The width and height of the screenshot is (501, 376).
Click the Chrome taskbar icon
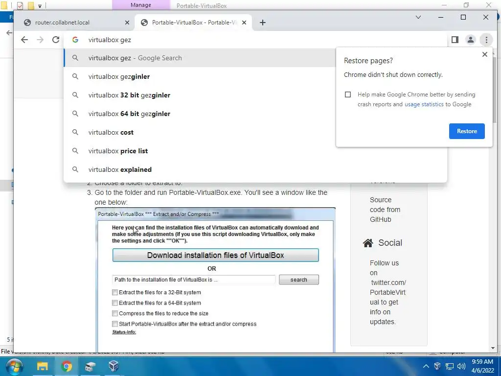tap(67, 366)
